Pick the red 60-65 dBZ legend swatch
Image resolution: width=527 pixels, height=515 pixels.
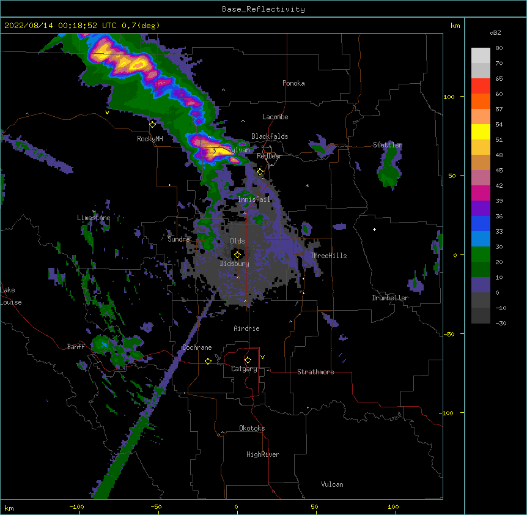coord(481,86)
